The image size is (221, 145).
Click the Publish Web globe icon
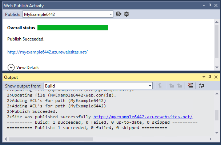pyautogui.click(x=118, y=14)
